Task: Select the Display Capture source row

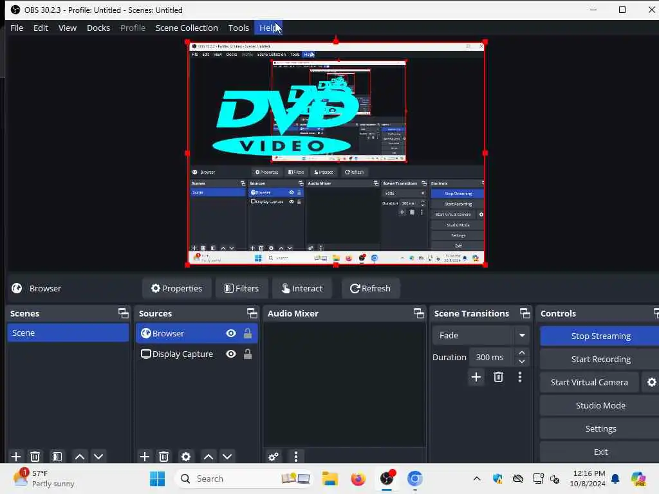Action: click(x=197, y=354)
